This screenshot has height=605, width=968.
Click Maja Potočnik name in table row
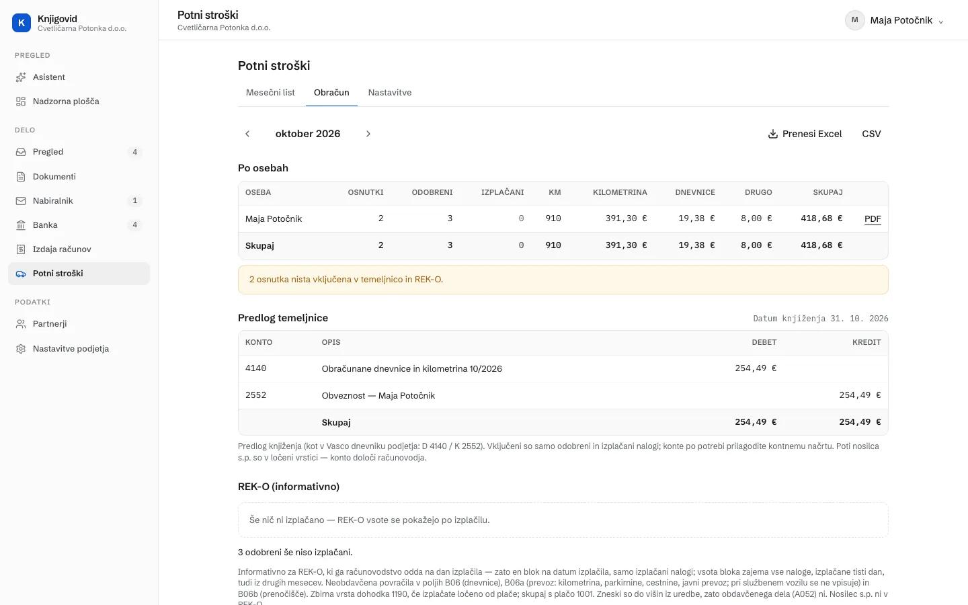pos(274,219)
